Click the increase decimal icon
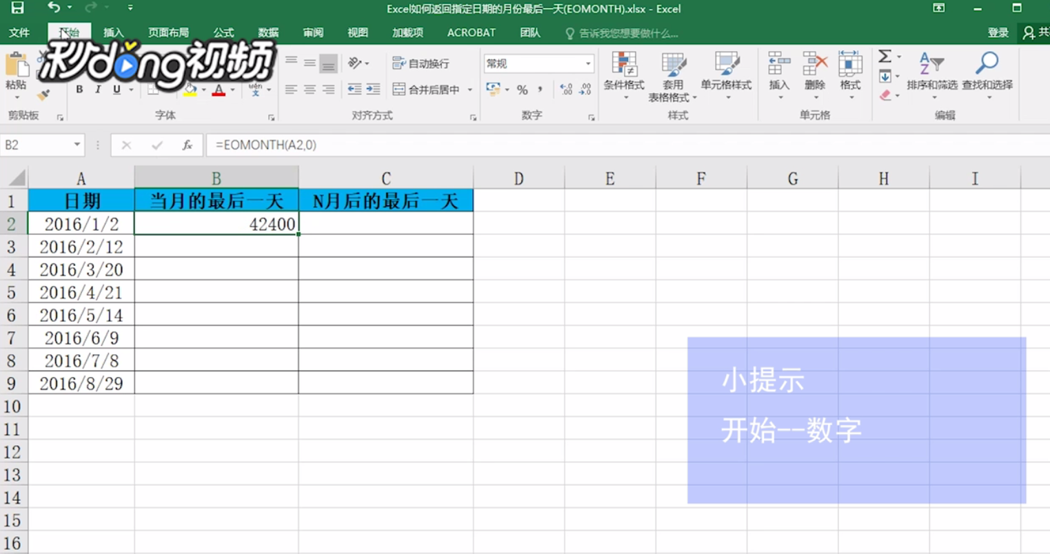 [567, 90]
